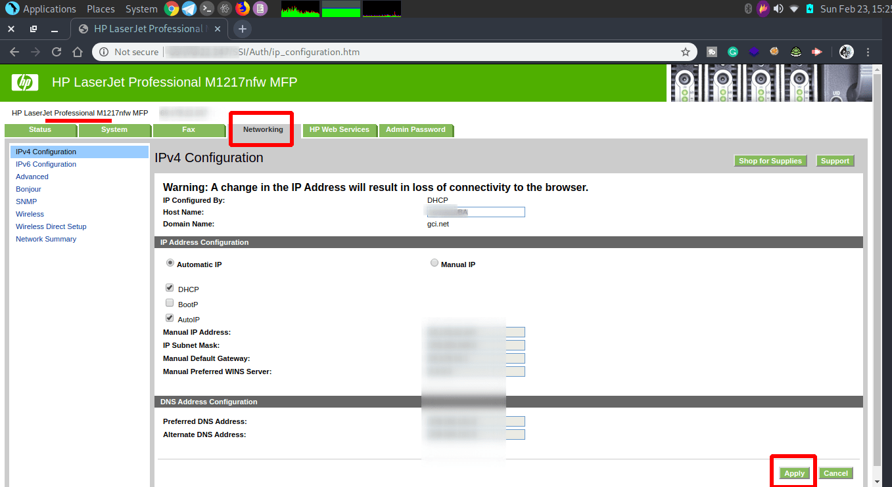The height and width of the screenshot is (487, 892).
Task: Click the purple flame tray icon
Action: pos(763,9)
